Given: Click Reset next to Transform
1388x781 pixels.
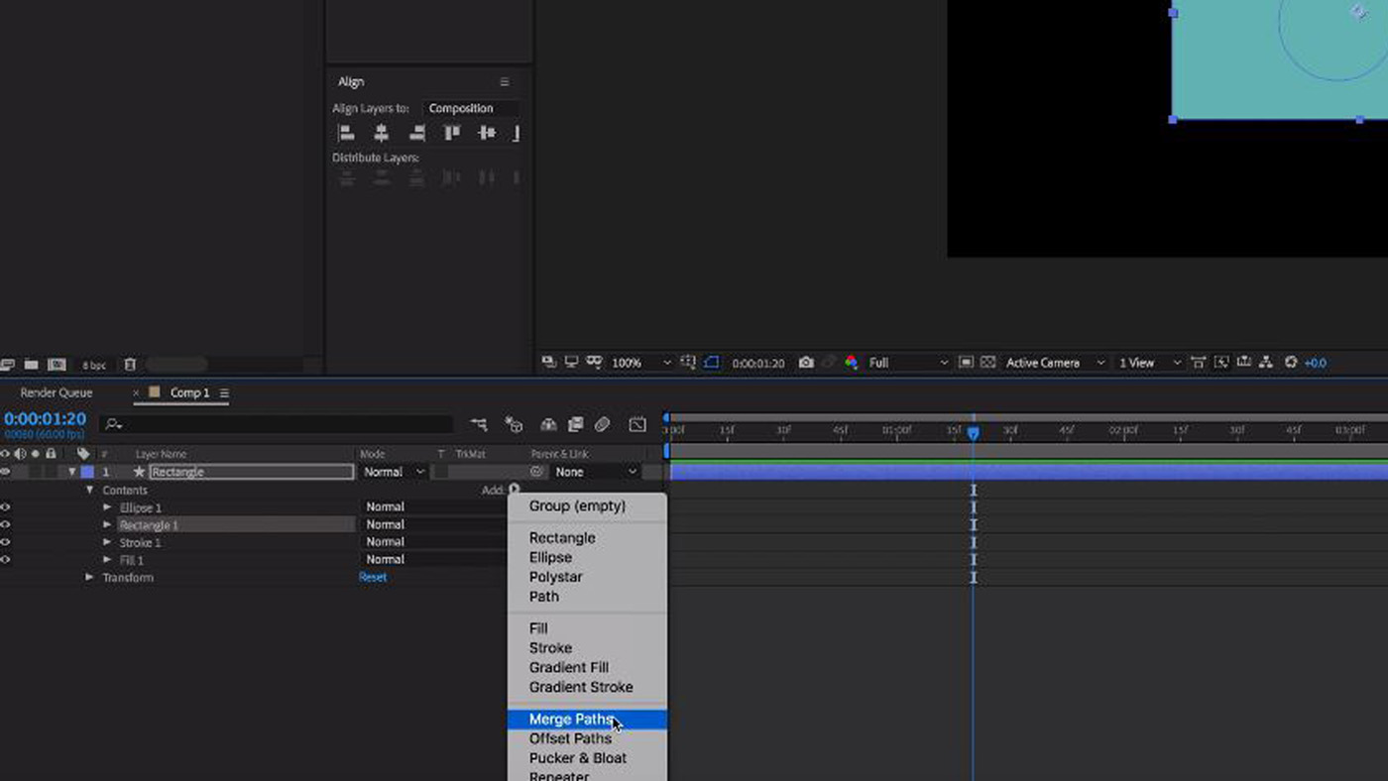Looking at the screenshot, I should (373, 577).
